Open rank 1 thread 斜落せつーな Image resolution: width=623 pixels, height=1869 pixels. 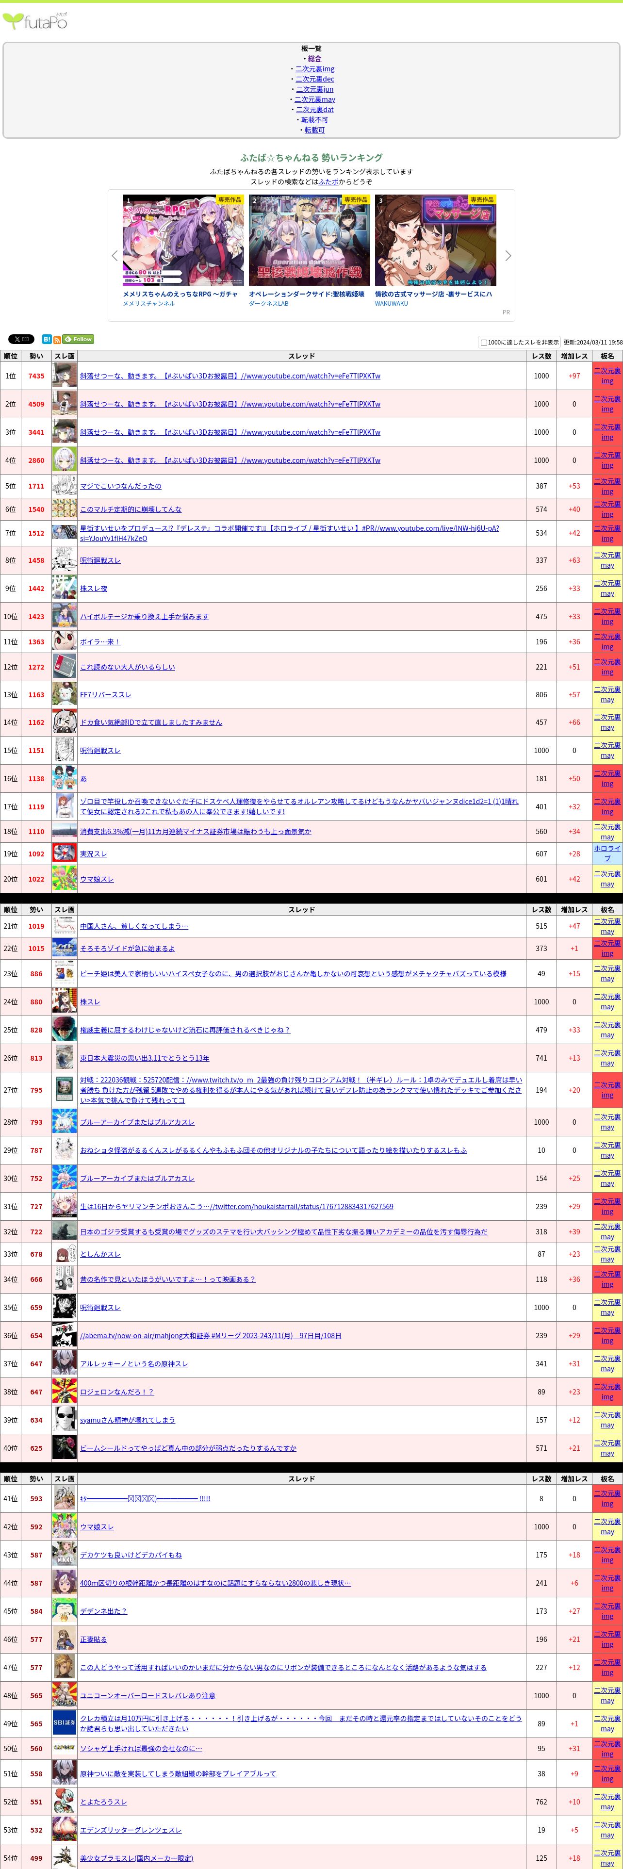(x=230, y=376)
